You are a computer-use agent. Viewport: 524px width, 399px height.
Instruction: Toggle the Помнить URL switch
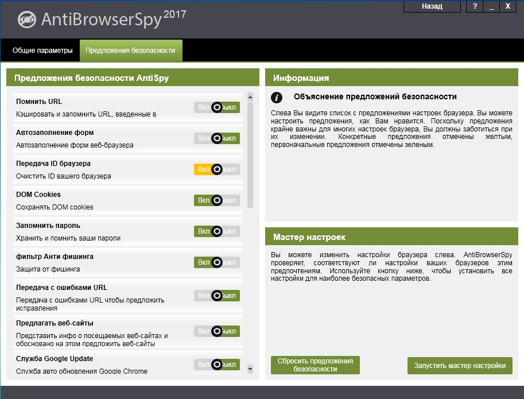click(x=217, y=107)
